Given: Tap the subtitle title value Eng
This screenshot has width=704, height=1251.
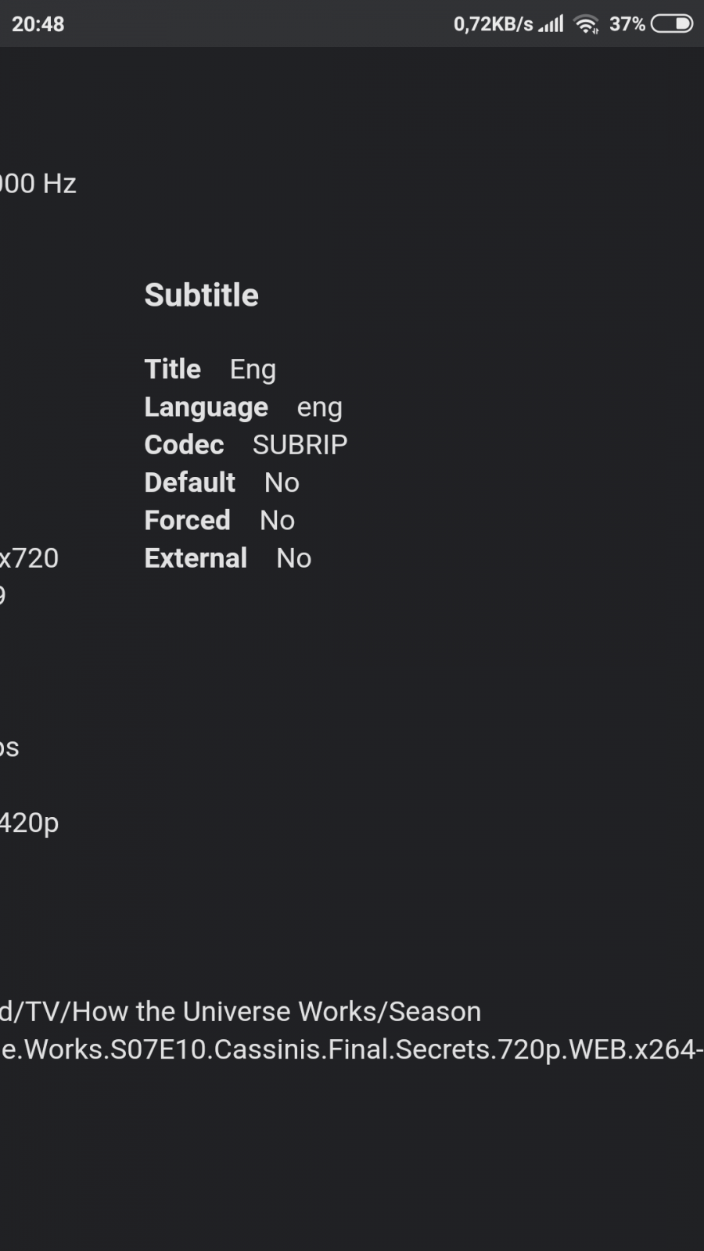Looking at the screenshot, I should pyautogui.click(x=253, y=369).
